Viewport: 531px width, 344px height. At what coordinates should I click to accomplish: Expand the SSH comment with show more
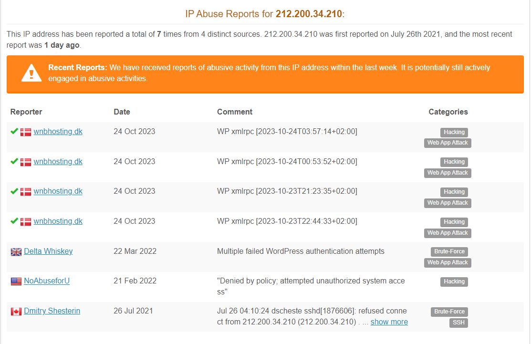389,322
